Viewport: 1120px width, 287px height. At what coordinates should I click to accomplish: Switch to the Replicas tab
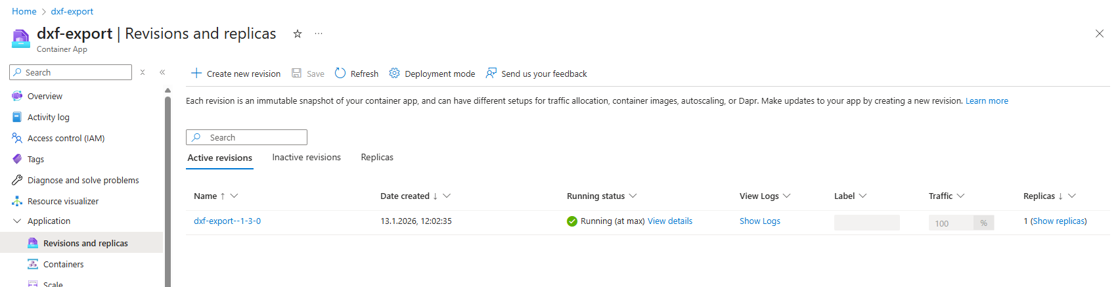(377, 158)
